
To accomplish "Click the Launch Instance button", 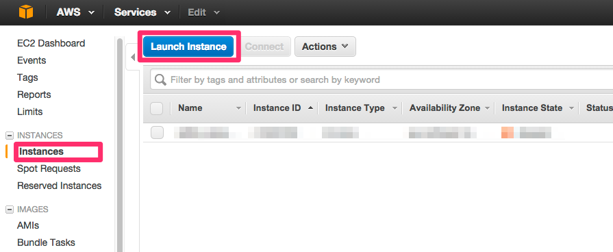I will coord(188,47).
